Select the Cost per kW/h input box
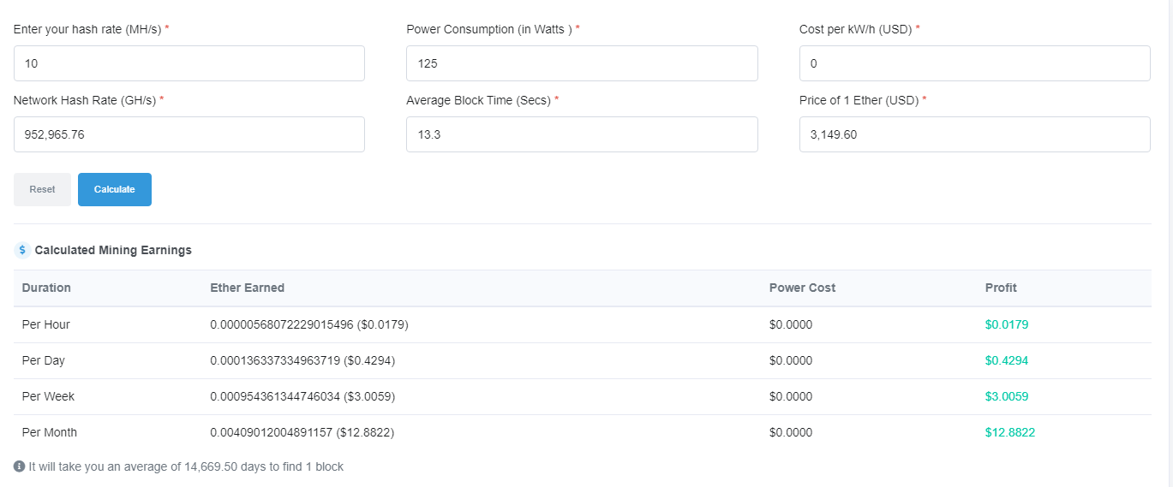 [974, 63]
